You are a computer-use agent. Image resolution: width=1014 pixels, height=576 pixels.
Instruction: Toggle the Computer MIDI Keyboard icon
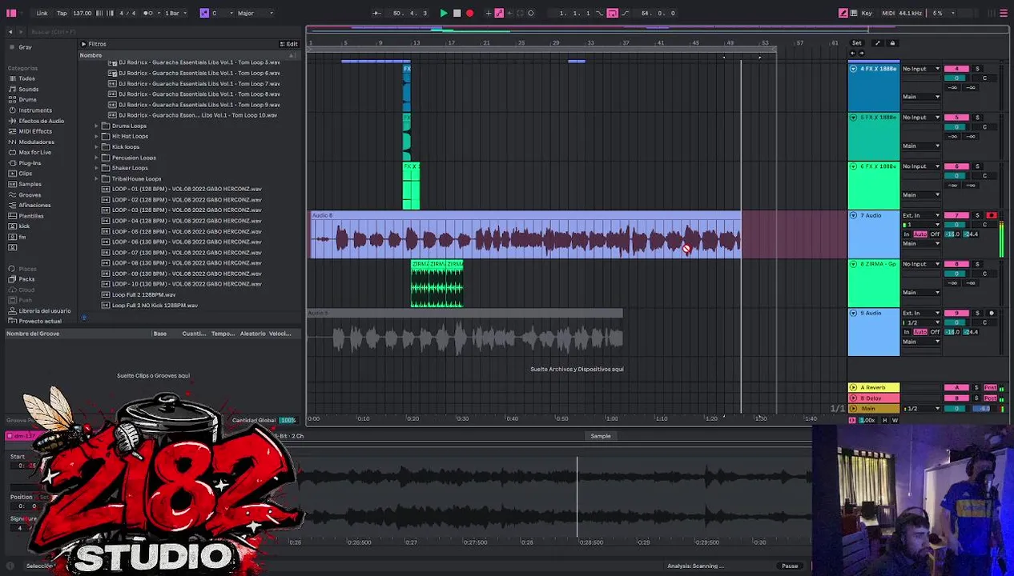click(854, 13)
